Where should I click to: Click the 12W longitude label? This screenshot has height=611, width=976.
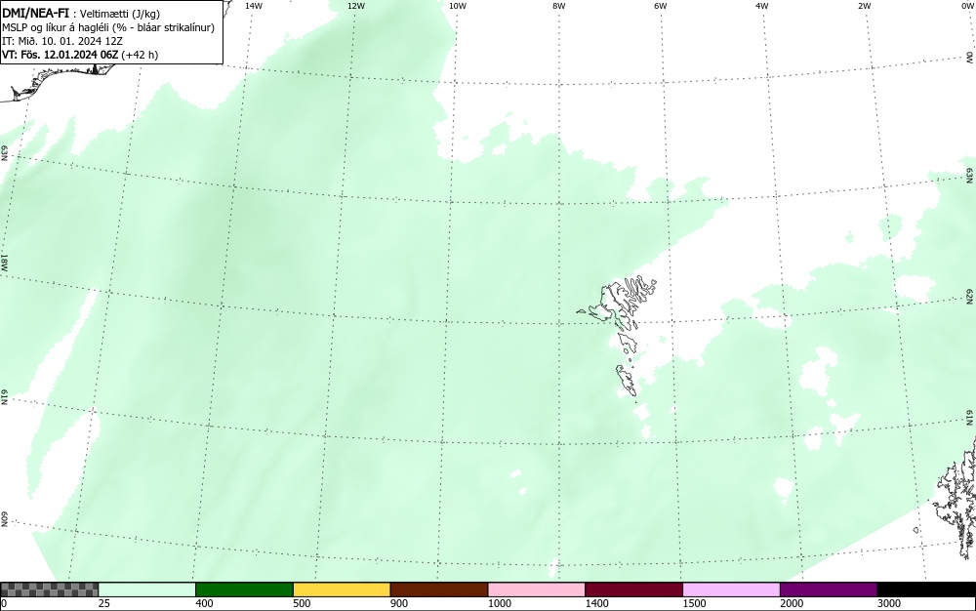(355, 6)
